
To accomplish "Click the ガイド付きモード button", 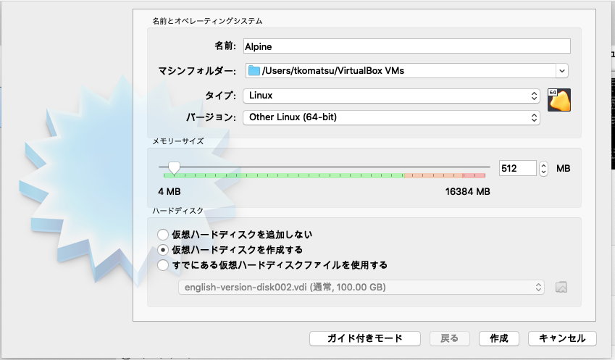I will 365,338.
